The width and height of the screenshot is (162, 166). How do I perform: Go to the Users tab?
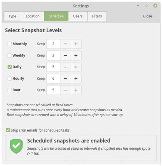pyautogui.click(x=78, y=16)
